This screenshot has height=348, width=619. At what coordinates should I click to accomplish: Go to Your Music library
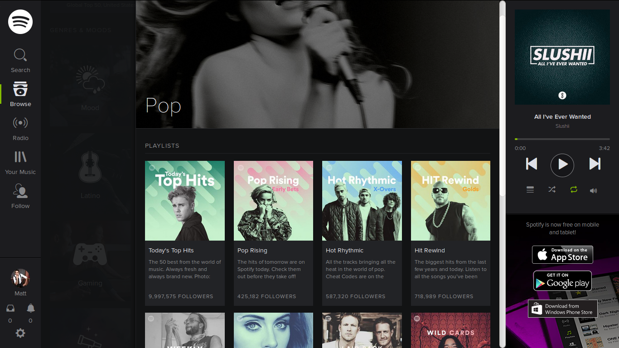pos(20,162)
